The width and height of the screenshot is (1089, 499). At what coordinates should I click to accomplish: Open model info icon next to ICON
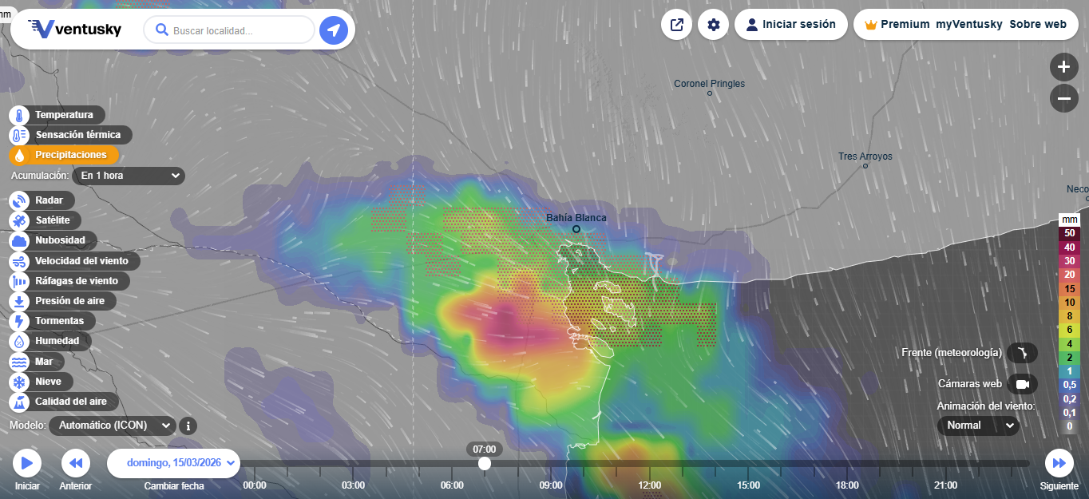coord(188,426)
